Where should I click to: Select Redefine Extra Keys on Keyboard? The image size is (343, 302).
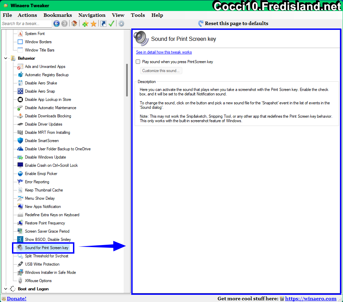tap(52, 215)
